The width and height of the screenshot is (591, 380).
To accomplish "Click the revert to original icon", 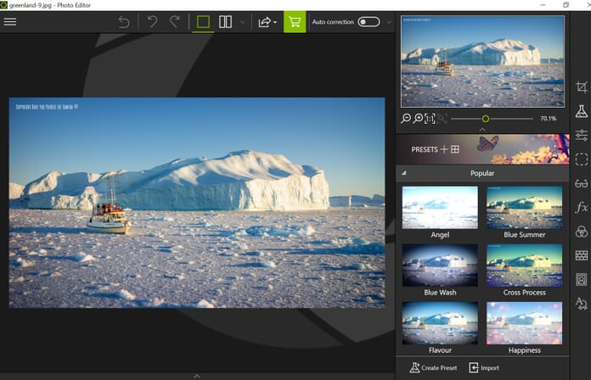I will (x=124, y=22).
